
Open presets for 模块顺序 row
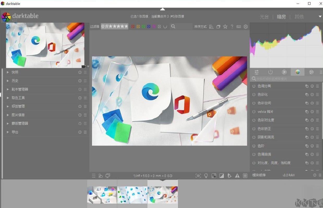320,175
